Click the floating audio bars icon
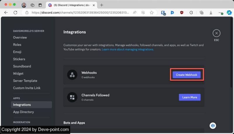The image size is (234, 134). 213,126
